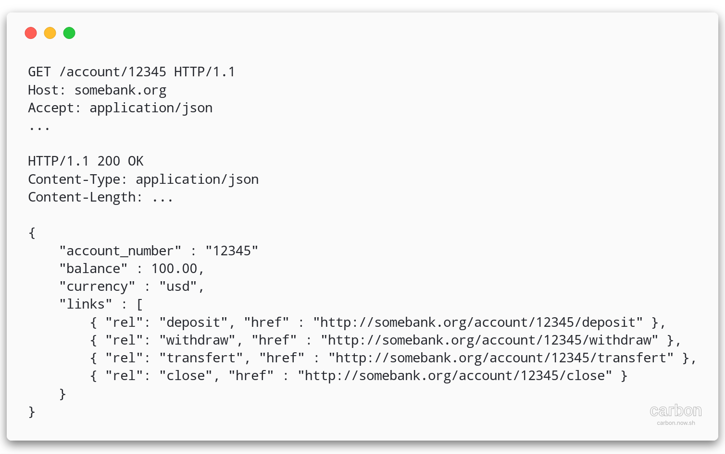Click the green maximize dot
The width and height of the screenshot is (725, 454).
[69, 33]
